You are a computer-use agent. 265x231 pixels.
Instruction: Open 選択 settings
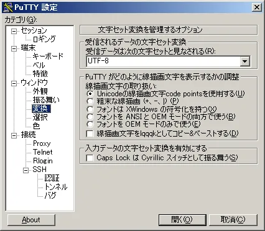tap(40, 117)
